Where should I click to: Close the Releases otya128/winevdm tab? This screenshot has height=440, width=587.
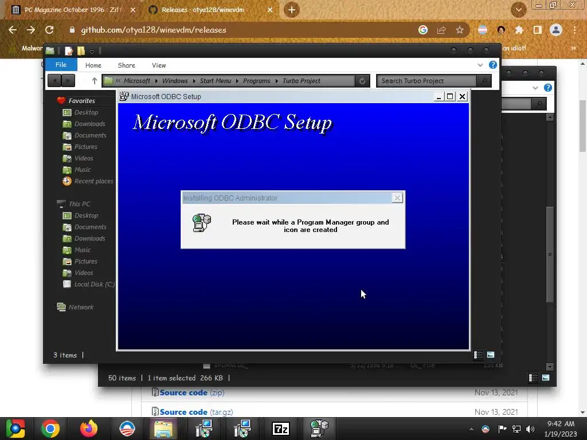[270, 10]
